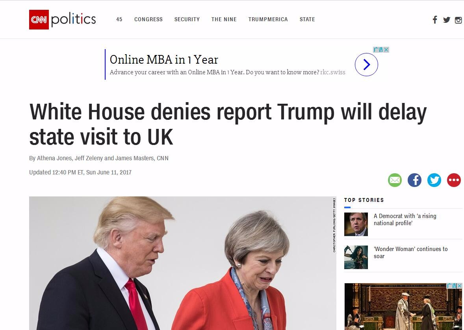Click the MBA ad arrow button
464x330 pixels.
point(366,65)
